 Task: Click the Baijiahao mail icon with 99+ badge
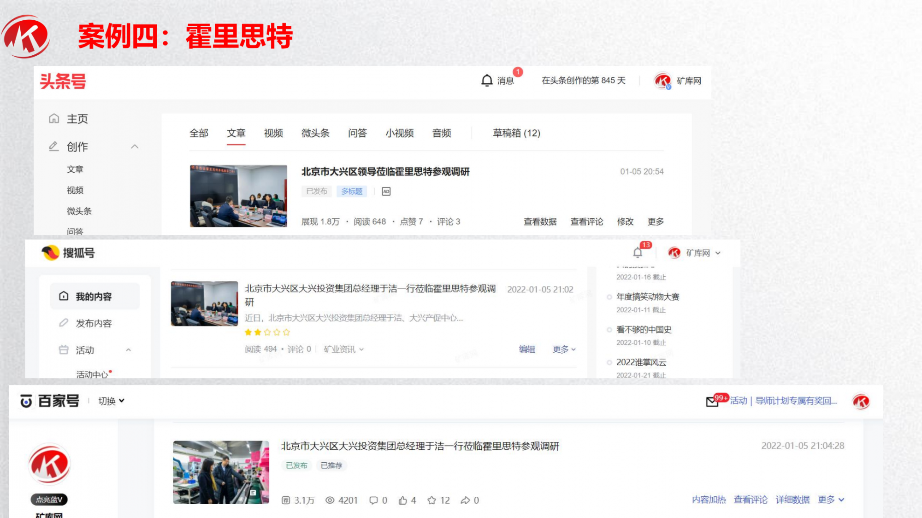pos(712,402)
